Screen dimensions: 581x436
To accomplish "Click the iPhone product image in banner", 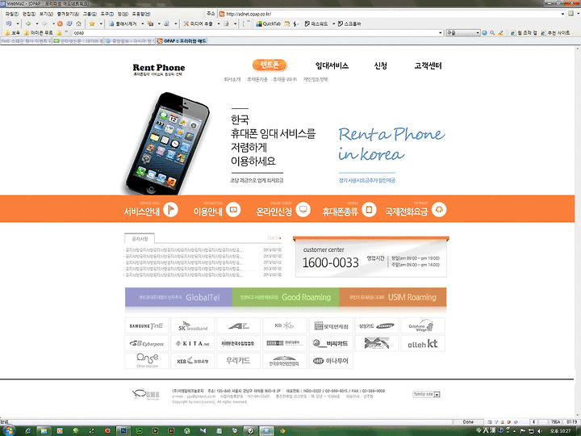I will pos(166,144).
